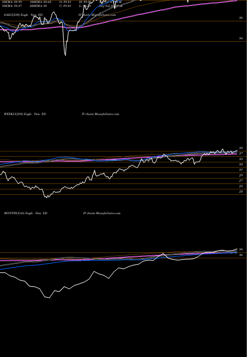Select the 50EMA: 38.87 value
Image resolution: width=247 pixels, height=357 pixels.
(13, 6)
